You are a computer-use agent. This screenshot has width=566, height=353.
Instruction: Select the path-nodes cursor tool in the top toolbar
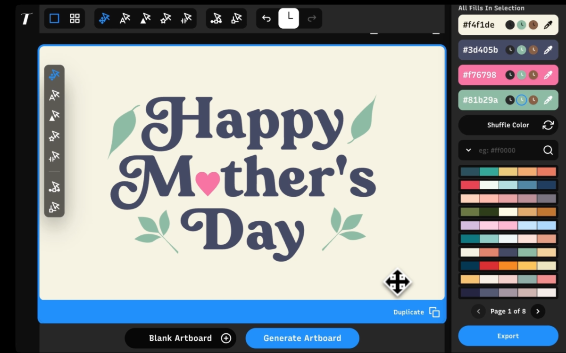coord(216,18)
